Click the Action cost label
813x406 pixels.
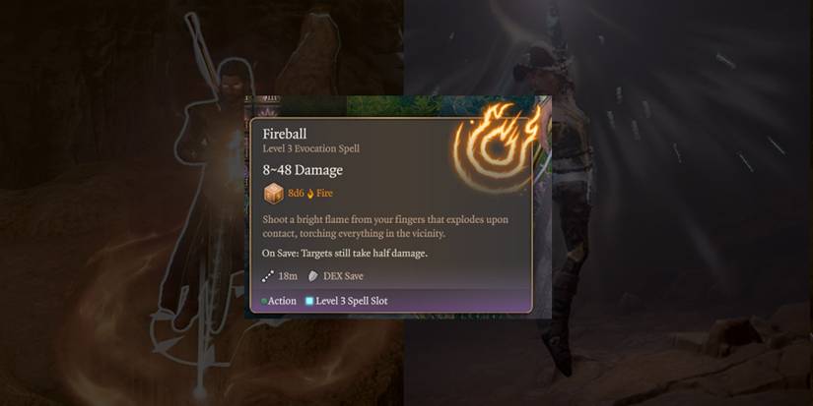pos(282,301)
